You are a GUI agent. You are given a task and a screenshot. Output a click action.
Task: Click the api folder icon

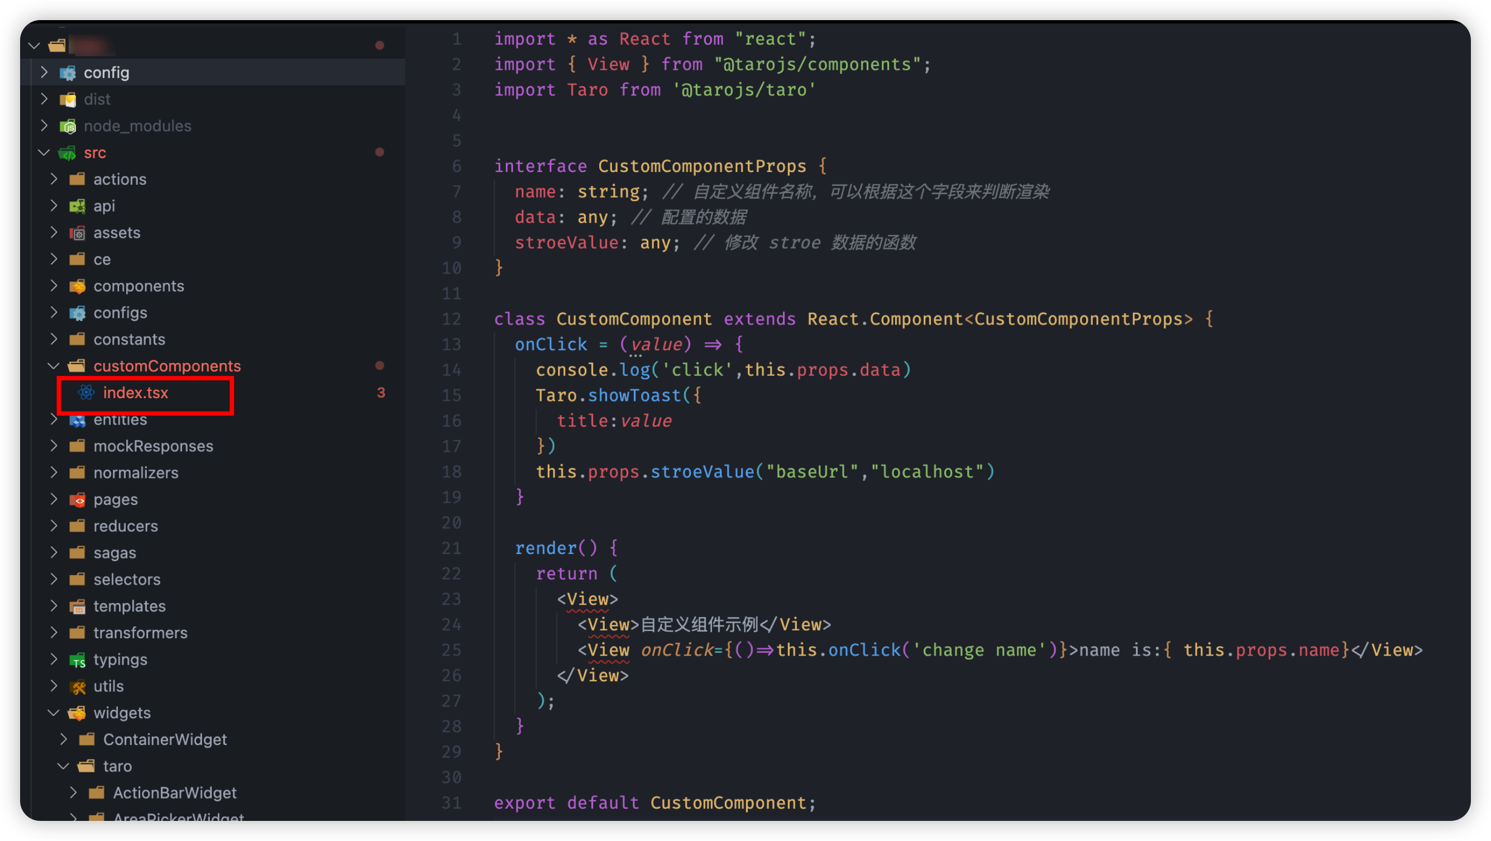pos(78,206)
